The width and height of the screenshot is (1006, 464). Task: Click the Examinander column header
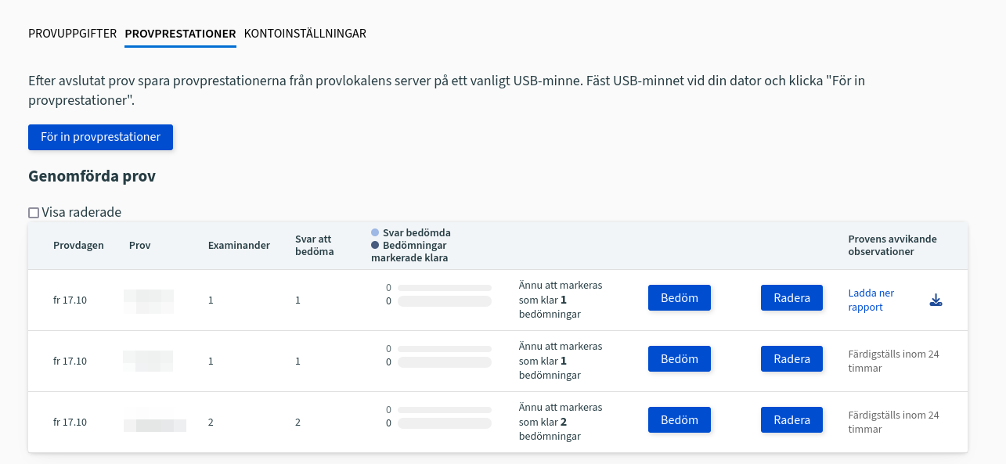click(x=239, y=246)
